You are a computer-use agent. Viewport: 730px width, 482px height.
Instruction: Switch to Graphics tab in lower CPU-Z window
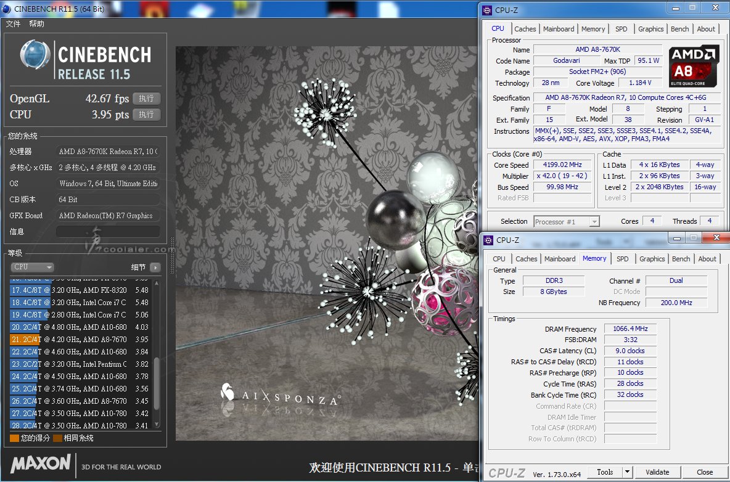coord(652,259)
